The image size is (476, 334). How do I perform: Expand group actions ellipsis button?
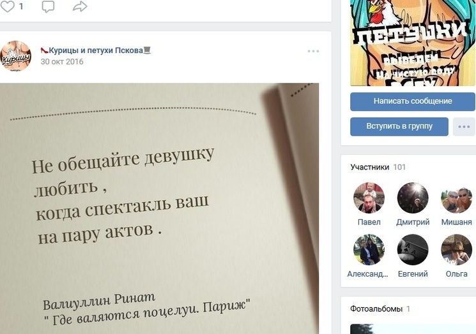[x=464, y=127]
